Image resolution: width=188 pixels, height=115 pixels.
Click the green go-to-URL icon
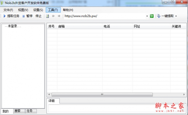(x=152, y=16)
